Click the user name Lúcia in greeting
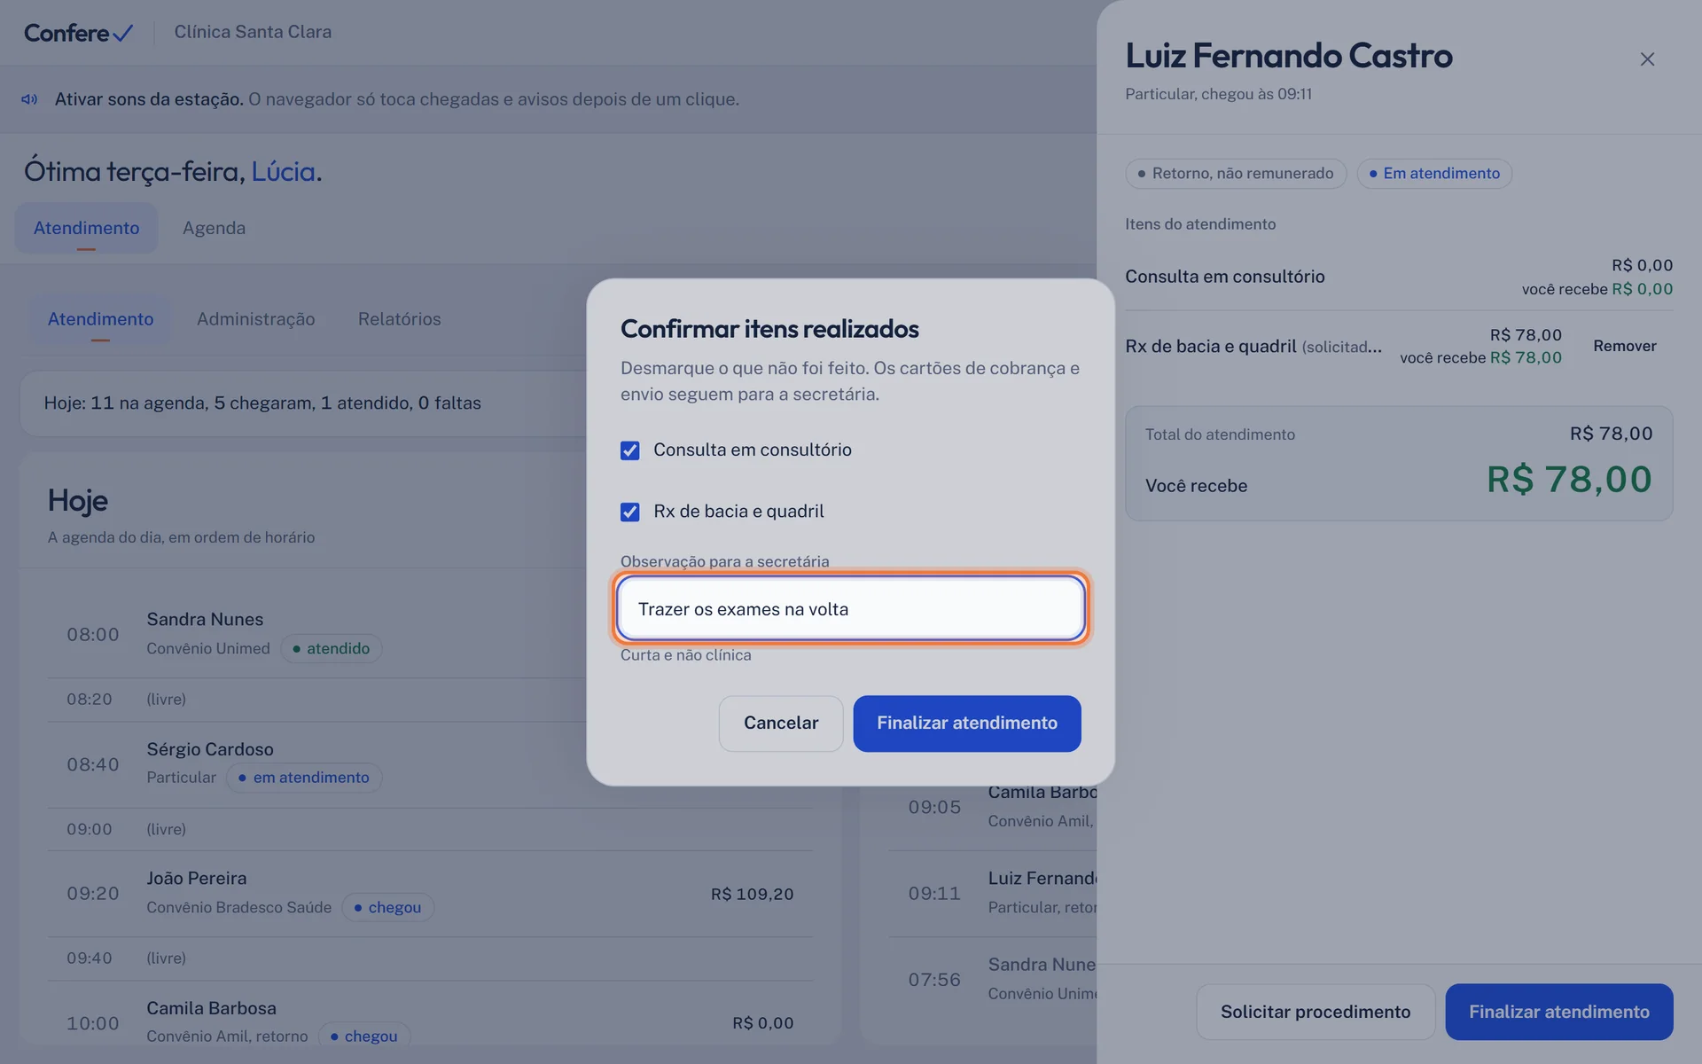 (283, 171)
